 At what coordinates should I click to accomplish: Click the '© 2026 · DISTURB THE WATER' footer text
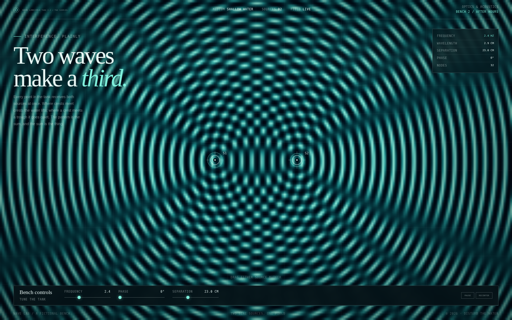[472, 314]
